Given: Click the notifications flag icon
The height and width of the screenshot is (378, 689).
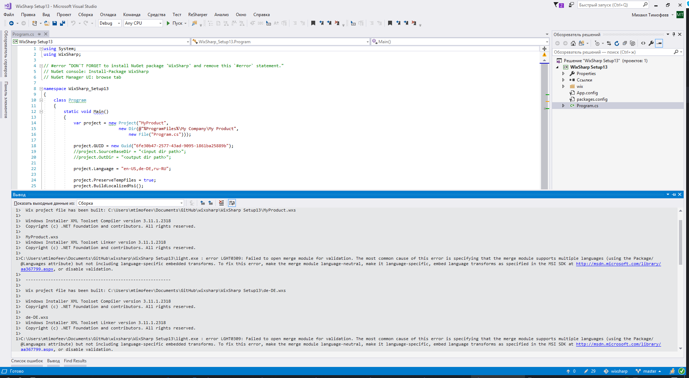Looking at the screenshot, I should (x=559, y=5).
